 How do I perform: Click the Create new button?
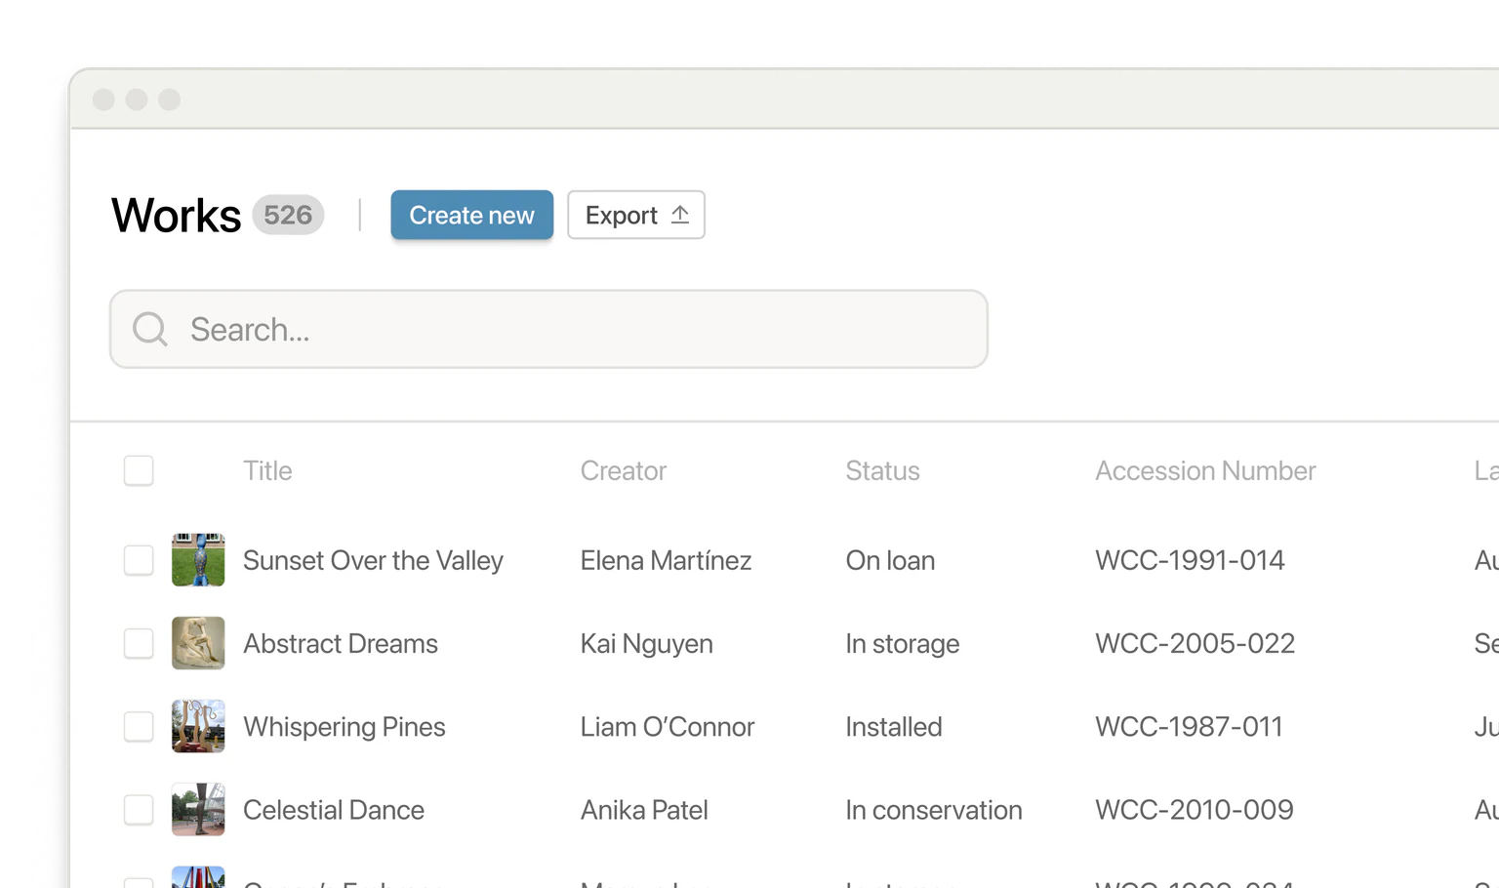(471, 215)
